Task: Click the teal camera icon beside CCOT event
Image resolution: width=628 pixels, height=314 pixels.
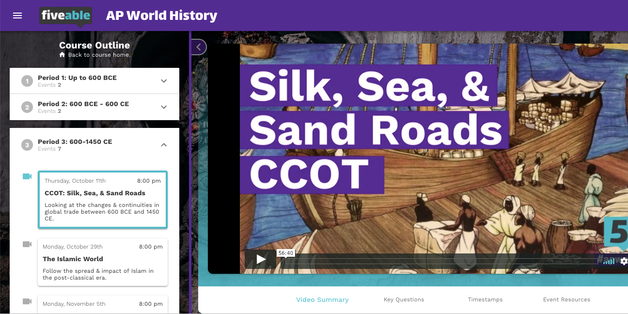Action: [x=27, y=176]
